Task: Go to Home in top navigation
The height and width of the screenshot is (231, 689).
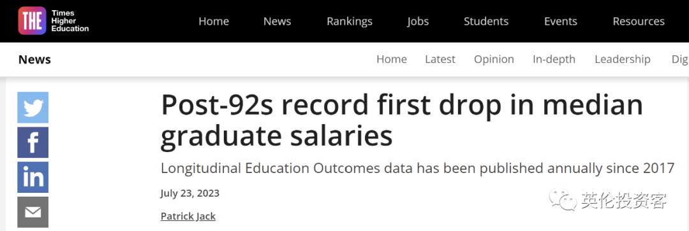Action: tap(214, 21)
